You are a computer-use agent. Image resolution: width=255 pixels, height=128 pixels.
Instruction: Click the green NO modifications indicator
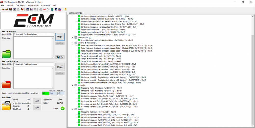pos(45,93)
